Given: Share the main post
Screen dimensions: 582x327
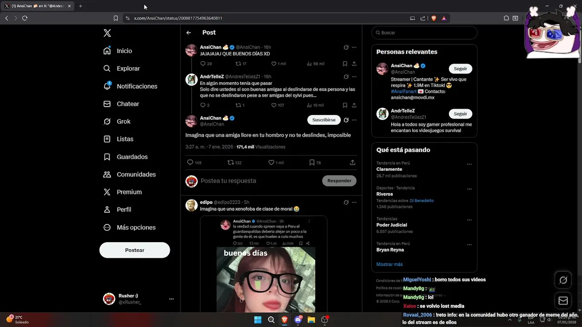Looking at the screenshot, I should point(353,162).
